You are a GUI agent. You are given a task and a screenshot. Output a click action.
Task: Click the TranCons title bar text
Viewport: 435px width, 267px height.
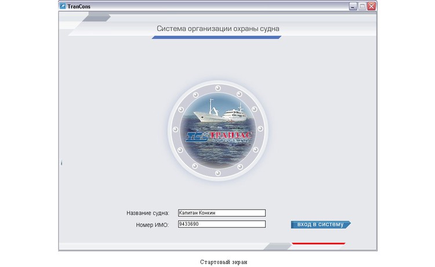79,6
